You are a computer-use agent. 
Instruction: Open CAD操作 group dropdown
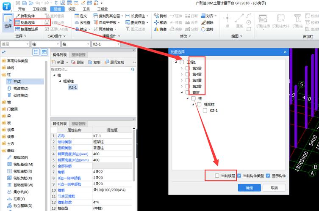(x=57, y=36)
